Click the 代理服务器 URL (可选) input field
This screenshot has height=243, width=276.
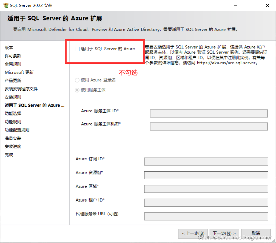pos(206,216)
